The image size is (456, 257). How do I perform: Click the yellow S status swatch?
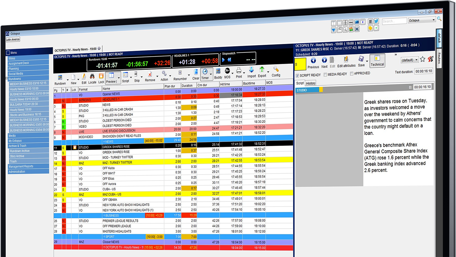(x=300, y=64)
